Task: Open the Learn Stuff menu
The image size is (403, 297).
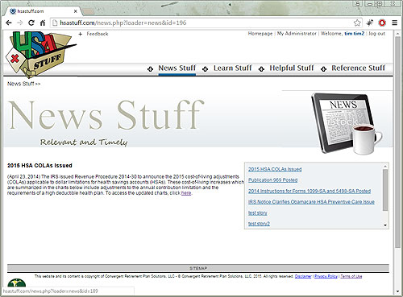Action: click(x=233, y=68)
